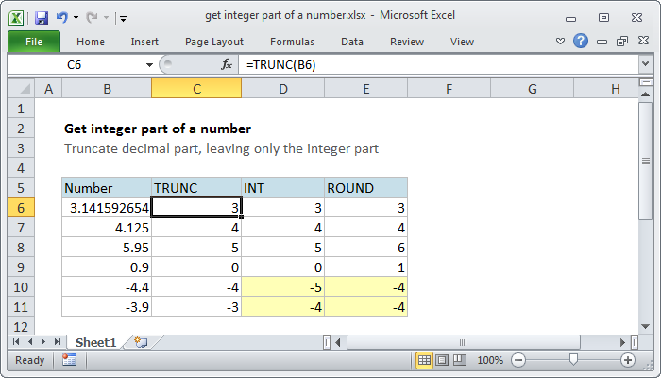661x378 pixels.
Task: Open Excel Help question mark
Action: pos(581,41)
